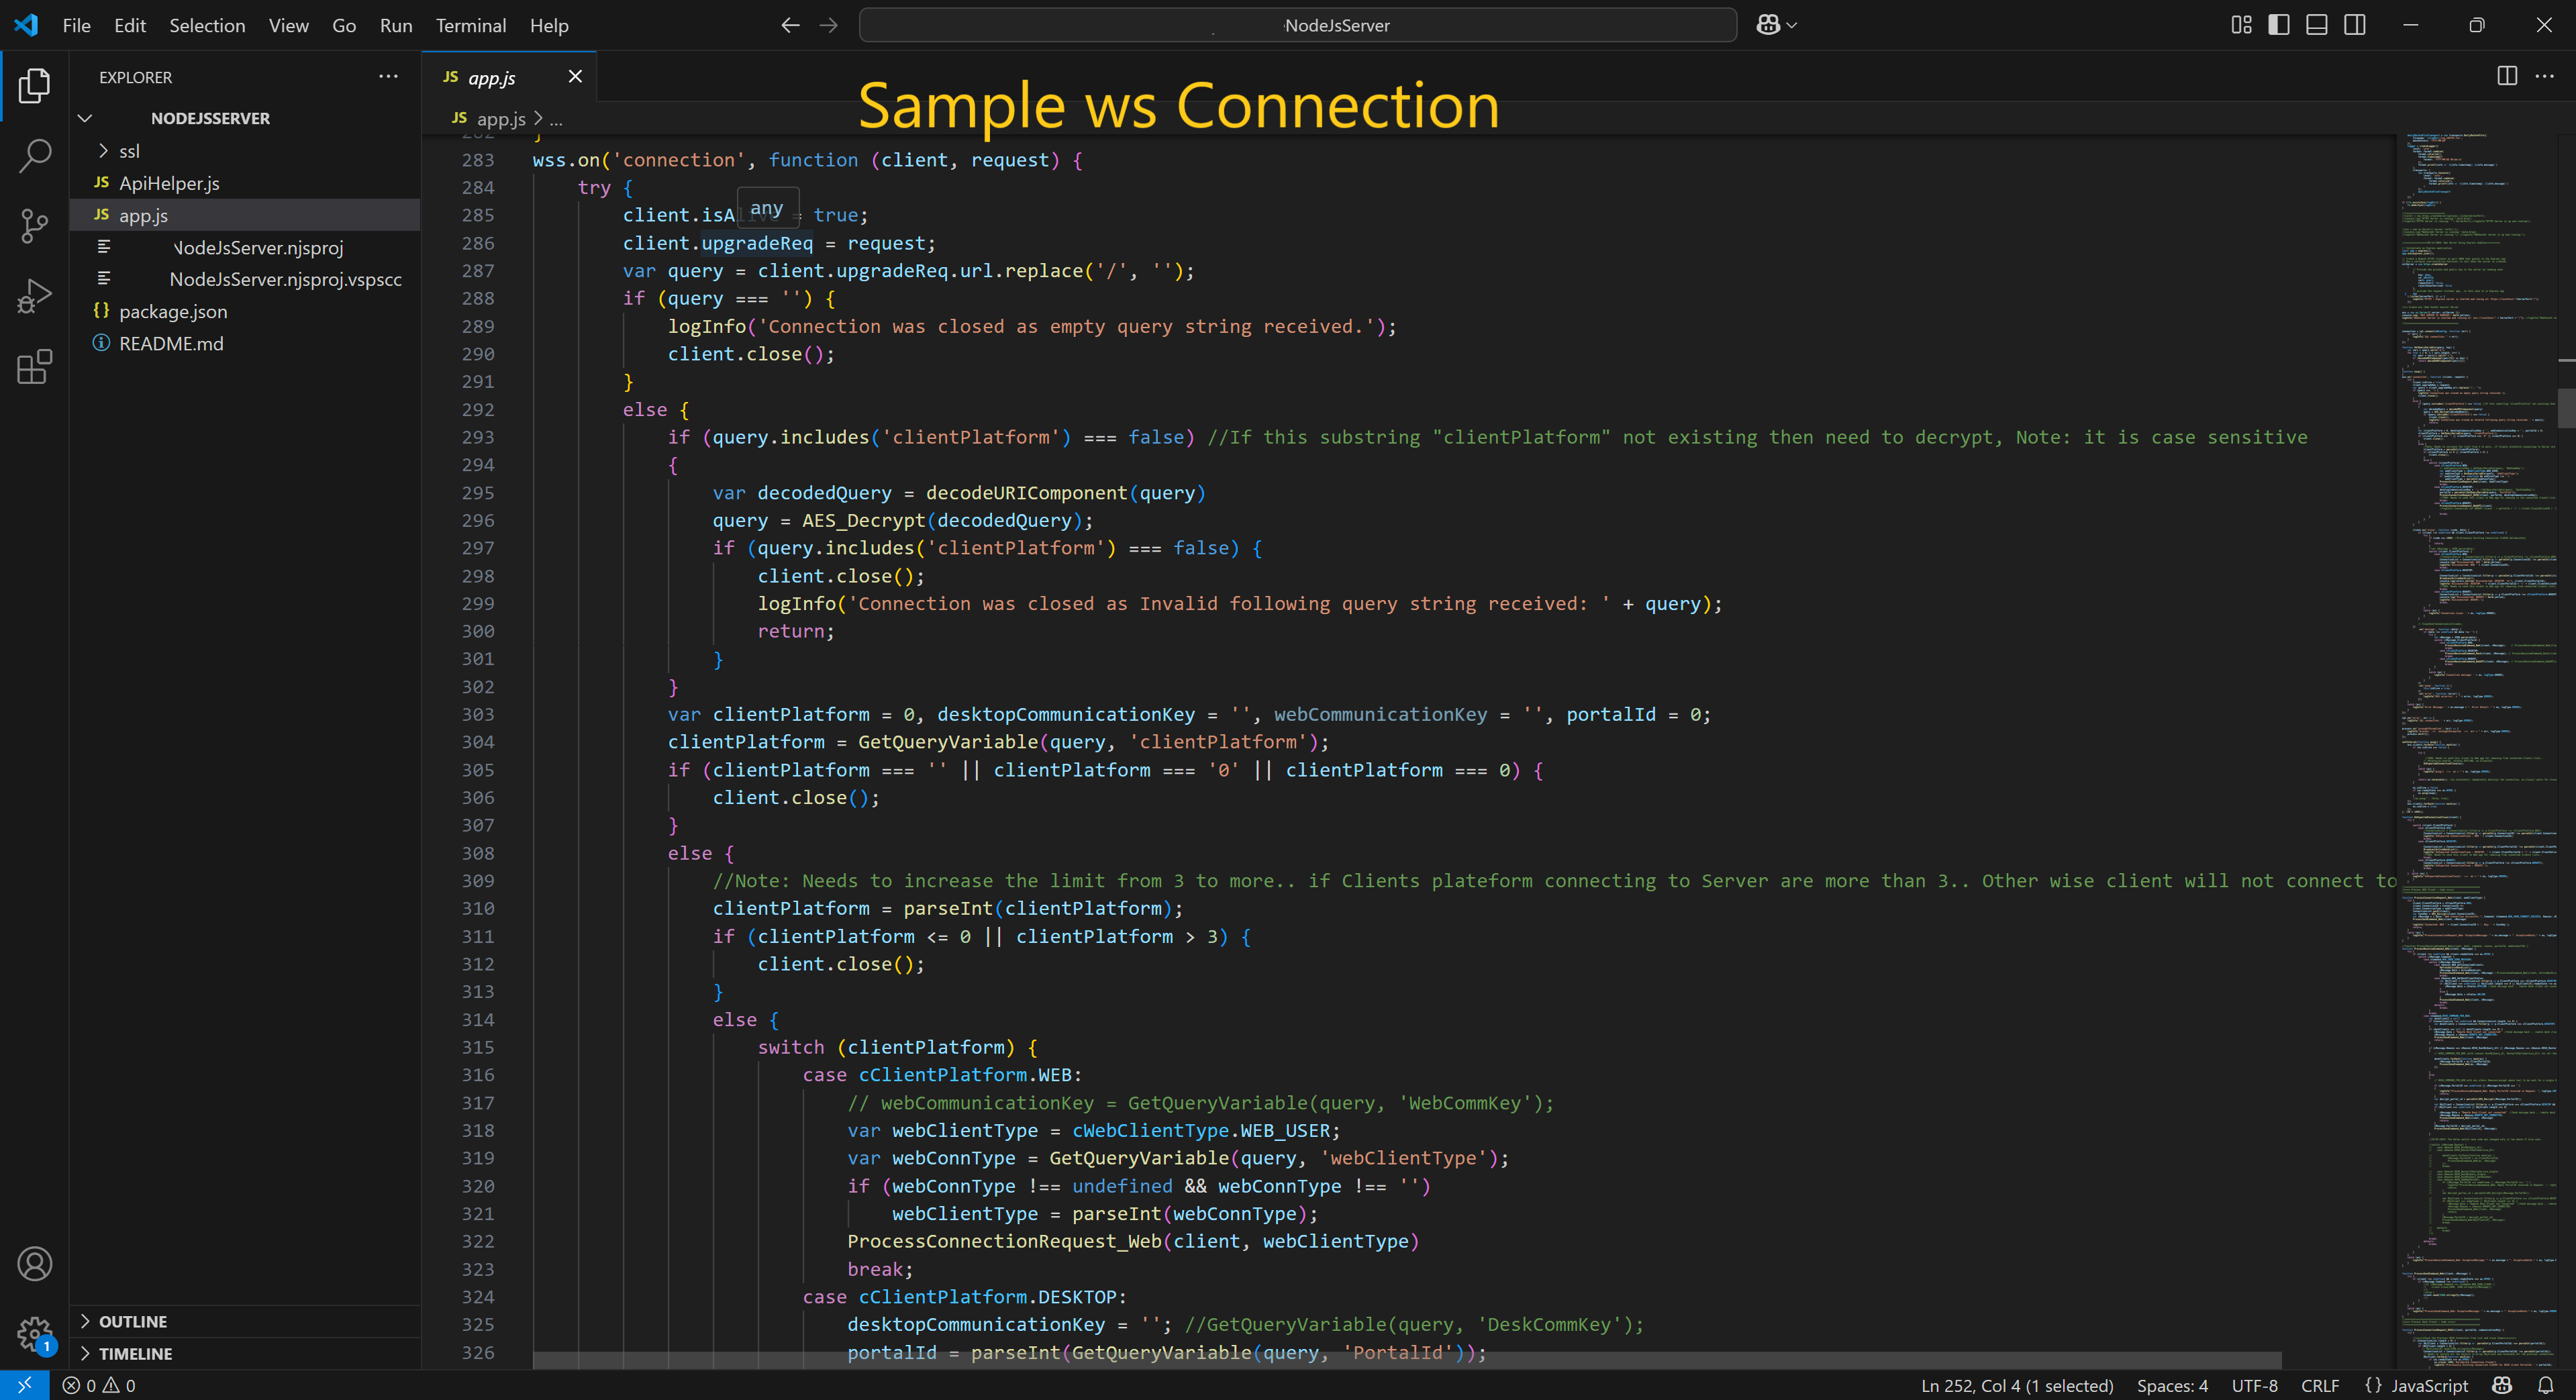Open NodeJsServer.njsproj.vspscc file
Viewport: 2576px width, 1400px height.
(245, 279)
